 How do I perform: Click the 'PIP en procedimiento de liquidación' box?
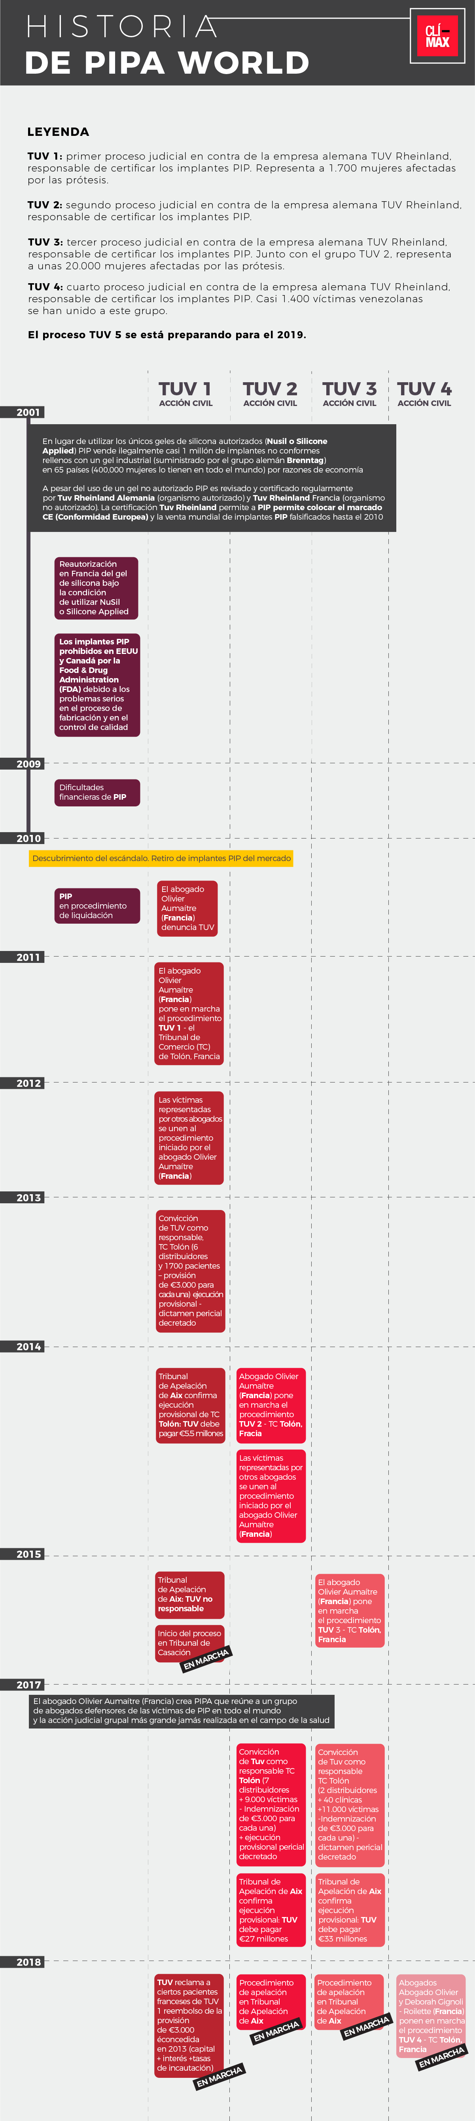coord(96,906)
